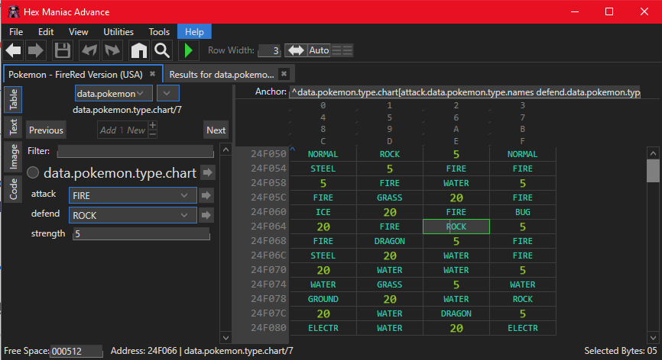Click the Redo arrow icon
Image resolution: width=662 pixels, height=360 pixels.
112,51
